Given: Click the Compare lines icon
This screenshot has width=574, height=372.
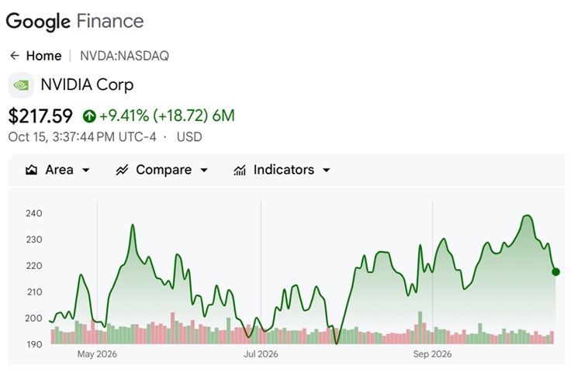Looking at the screenshot, I should coord(122,170).
